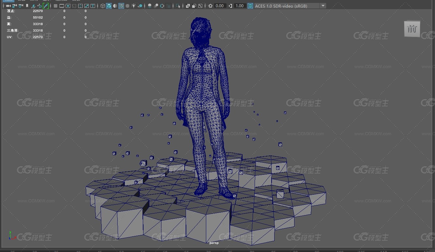The width and height of the screenshot is (435, 252).
Task: Enable the Motion Blur icon
Action: (x=156, y=6)
